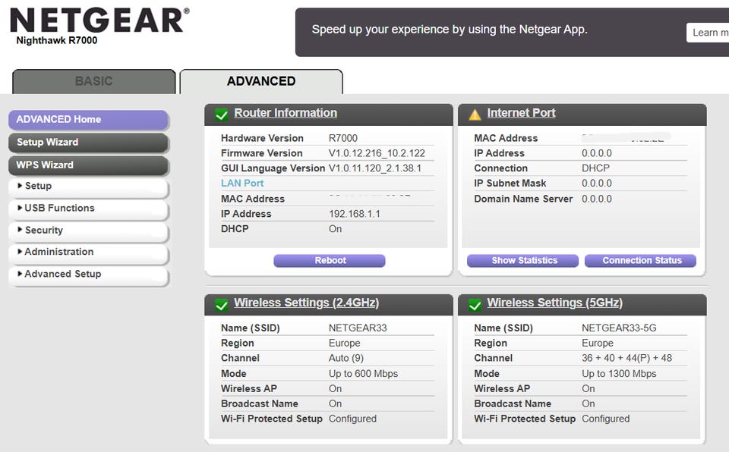The image size is (729, 452).
Task: Click the mode value Up to 600 Mbps
Action: (363, 374)
